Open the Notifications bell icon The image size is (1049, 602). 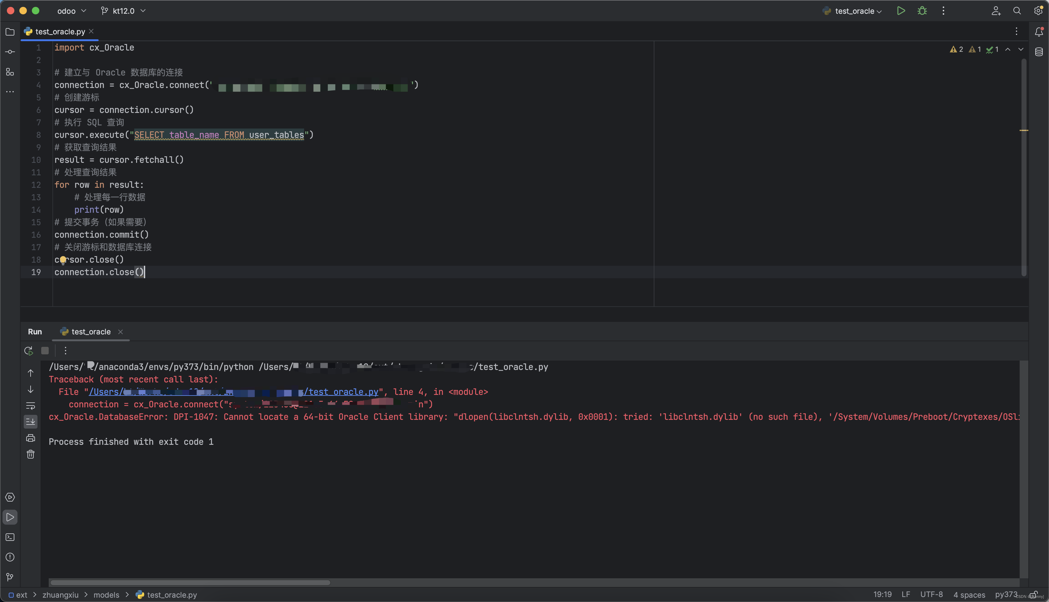(1039, 32)
